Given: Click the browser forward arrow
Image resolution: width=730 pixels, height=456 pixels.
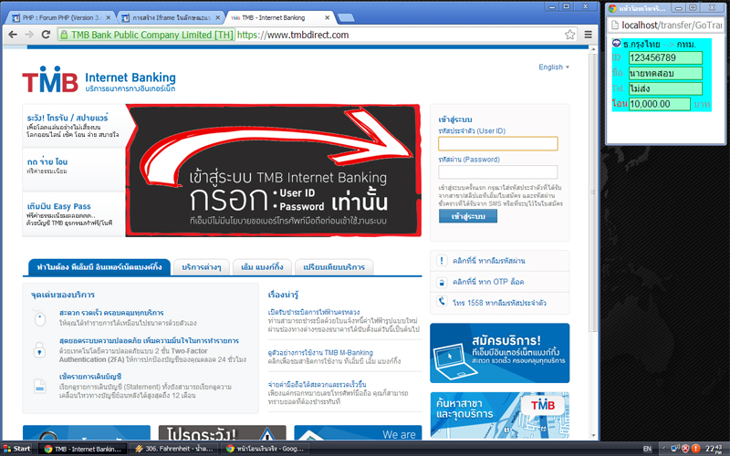Looking at the screenshot, I should (29, 35).
